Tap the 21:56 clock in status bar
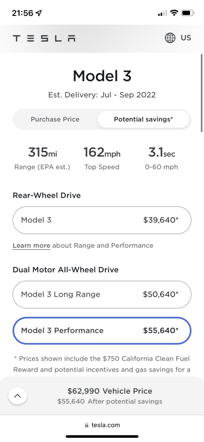This screenshot has height=442, width=204. coord(22,13)
